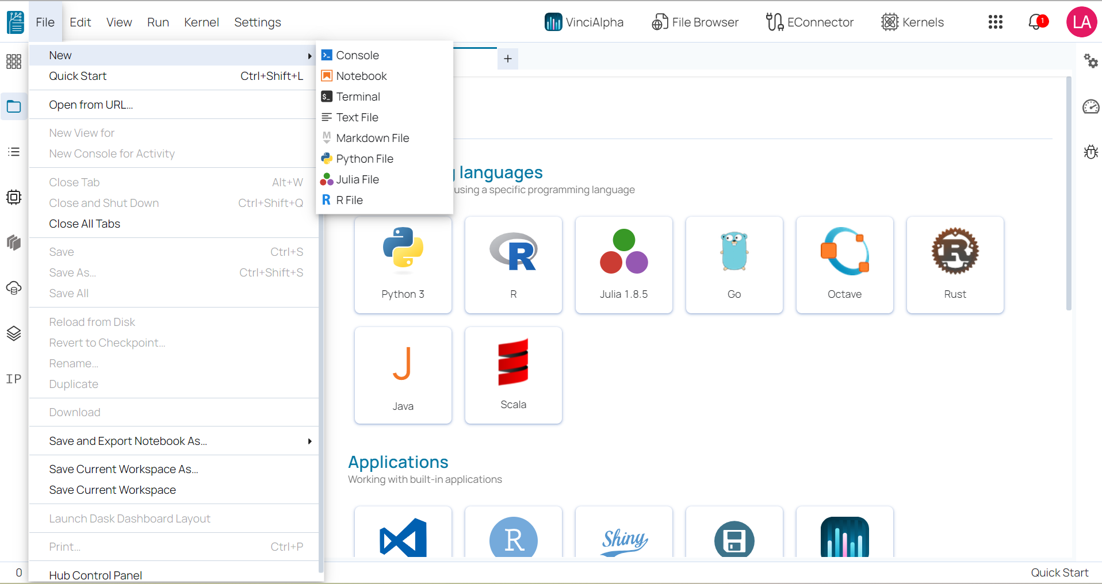Click the Applications section heading
Screen dimensions: 1102x584
pyautogui.click(x=398, y=462)
